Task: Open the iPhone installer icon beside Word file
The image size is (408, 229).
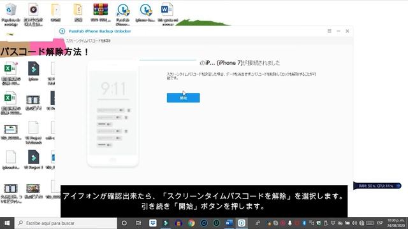Action: click(145, 13)
